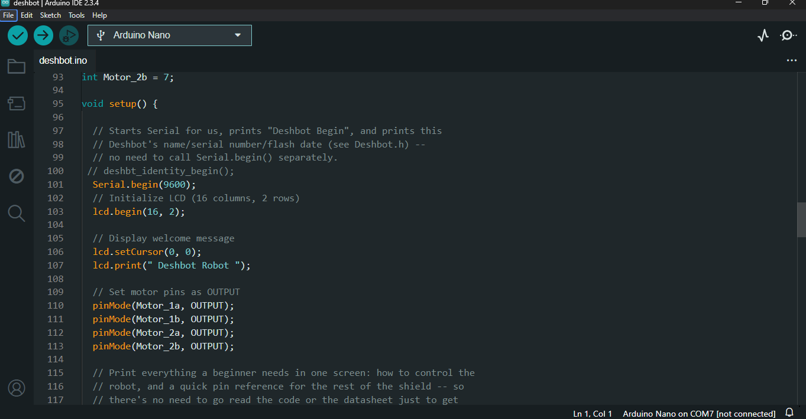Click the Starts Serial for us comment
Screen dimensions: 806x419
(x=267, y=131)
